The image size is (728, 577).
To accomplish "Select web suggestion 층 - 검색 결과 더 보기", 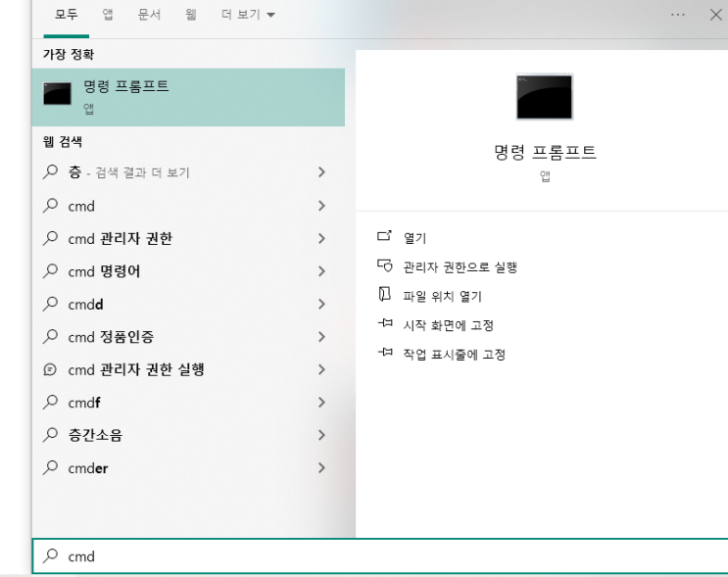I will [188, 172].
